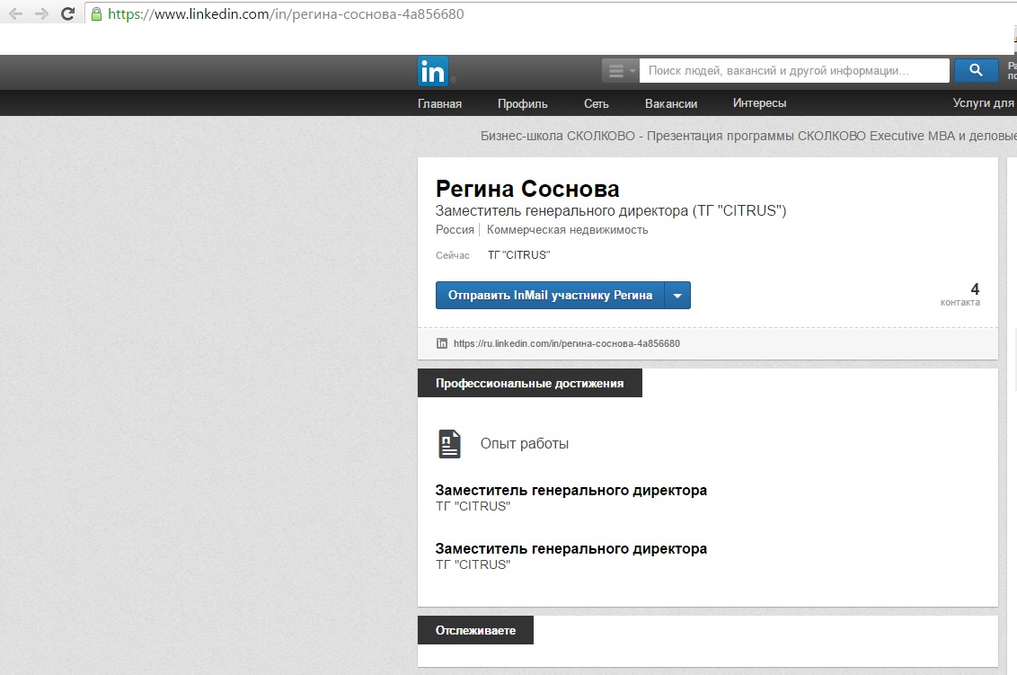The image size is (1017, 675).
Task: Click the Сейчас label
Action: coord(453,256)
